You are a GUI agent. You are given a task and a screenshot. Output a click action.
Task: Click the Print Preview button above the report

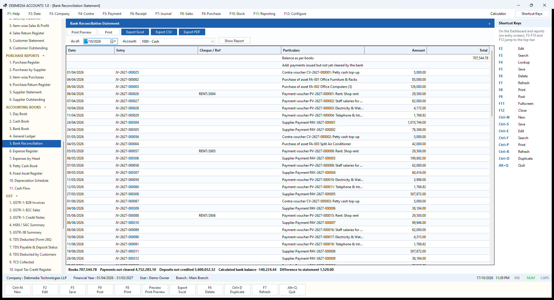[81, 32]
